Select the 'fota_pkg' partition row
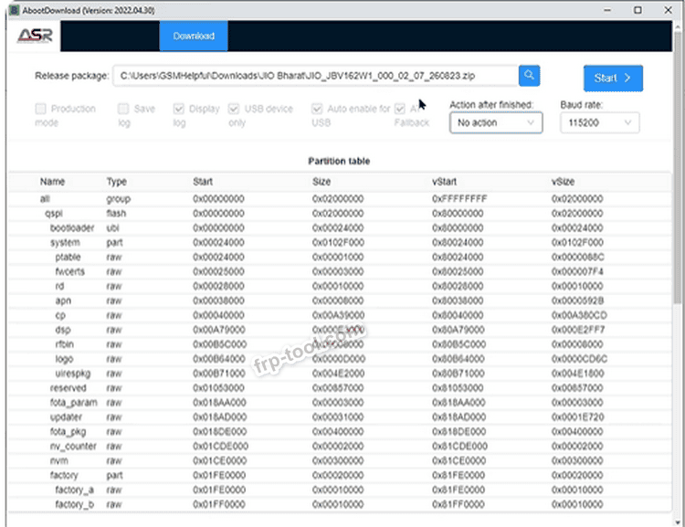 point(340,432)
